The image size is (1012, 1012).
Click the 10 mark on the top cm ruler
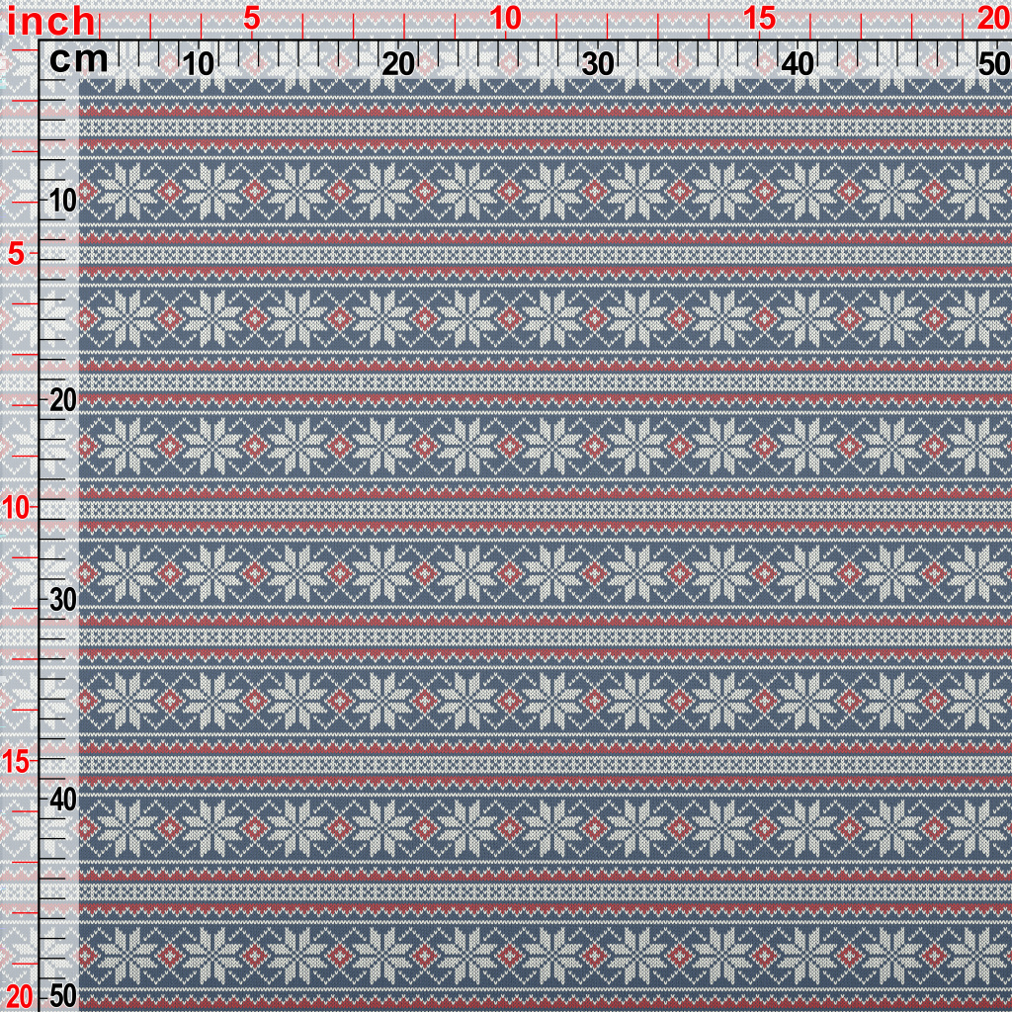tap(199, 64)
